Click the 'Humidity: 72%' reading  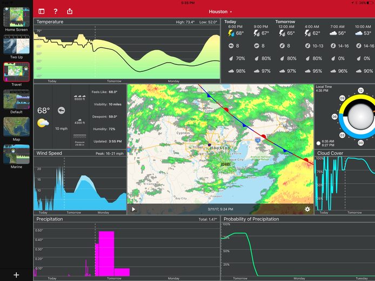tap(104, 129)
